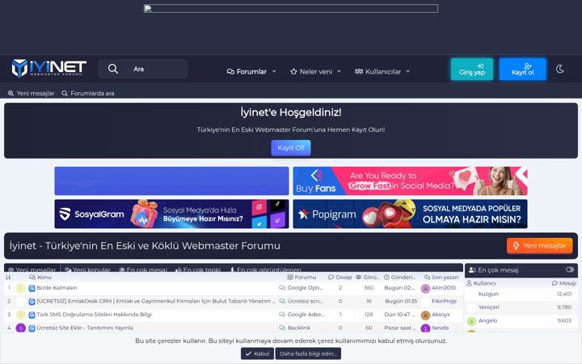
Task: Open the Ücretsiz scri... forum link
Action: [x=305, y=301]
